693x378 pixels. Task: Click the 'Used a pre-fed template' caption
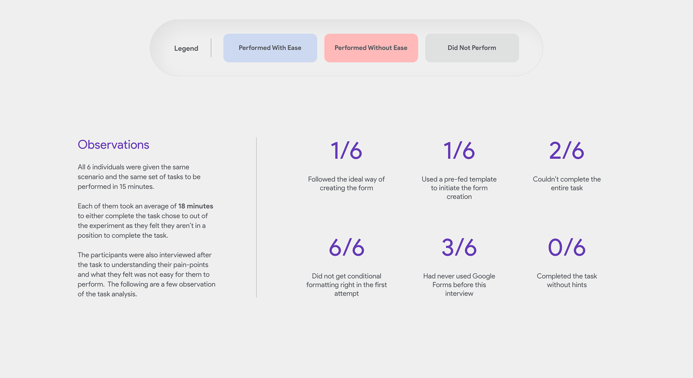[x=459, y=188]
